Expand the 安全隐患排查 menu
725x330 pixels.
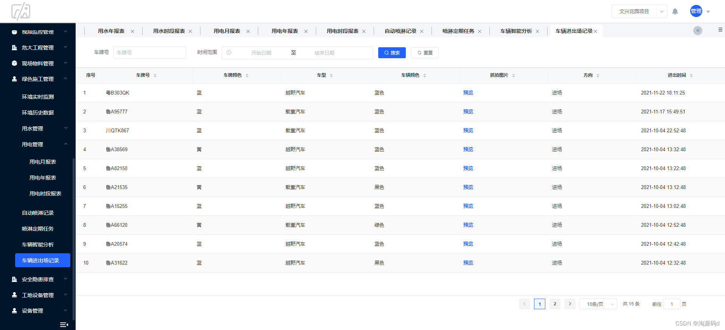click(38, 279)
